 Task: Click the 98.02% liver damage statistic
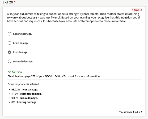[25, 90]
